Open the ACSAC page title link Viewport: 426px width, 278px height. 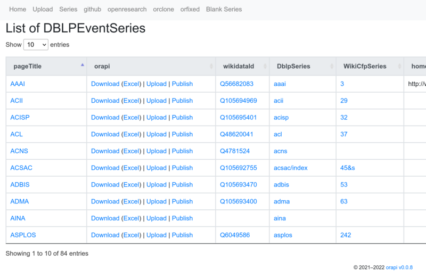(x=21, y=168)
